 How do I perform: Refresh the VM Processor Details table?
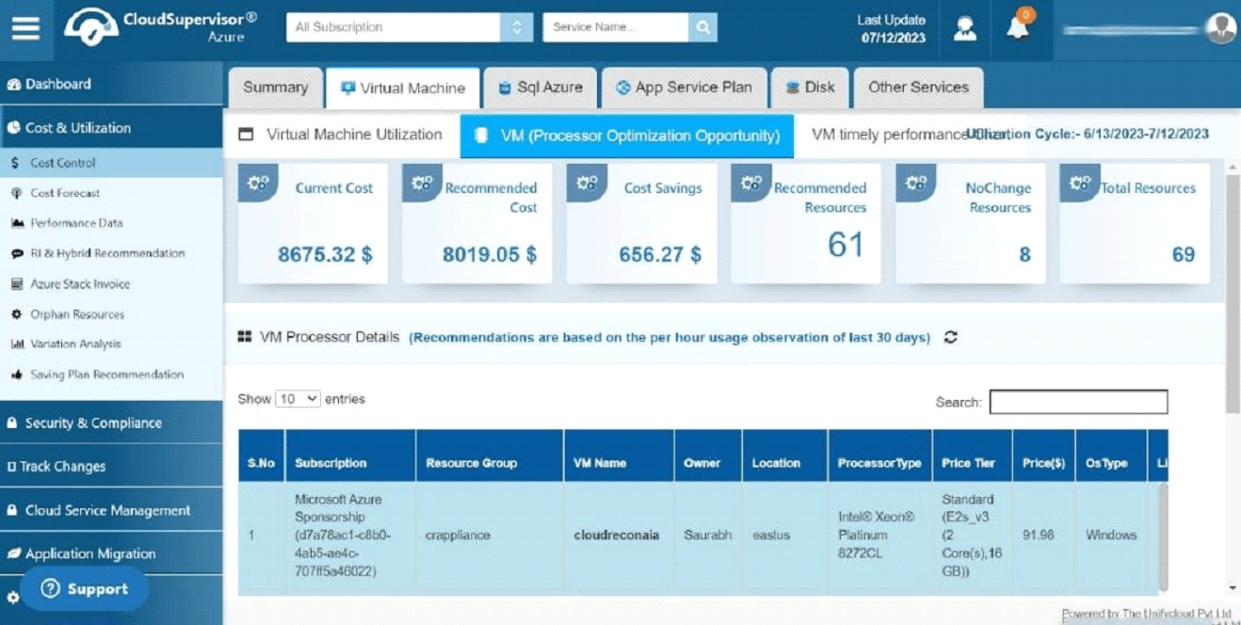click(x=951, y=337)
